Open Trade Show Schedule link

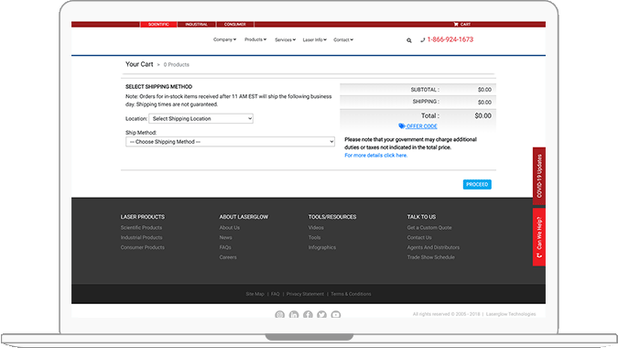pyautogui.click(x=431, y=257)
